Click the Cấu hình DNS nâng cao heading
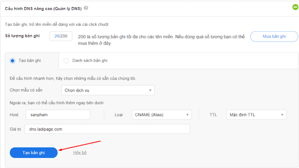 click(43, 8)
